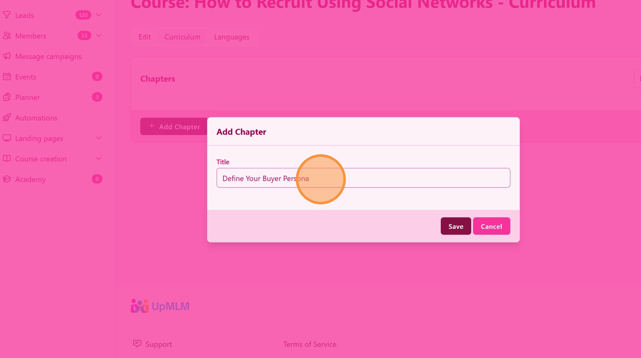Click the Members people icon
641x358 pixels.
7,36
